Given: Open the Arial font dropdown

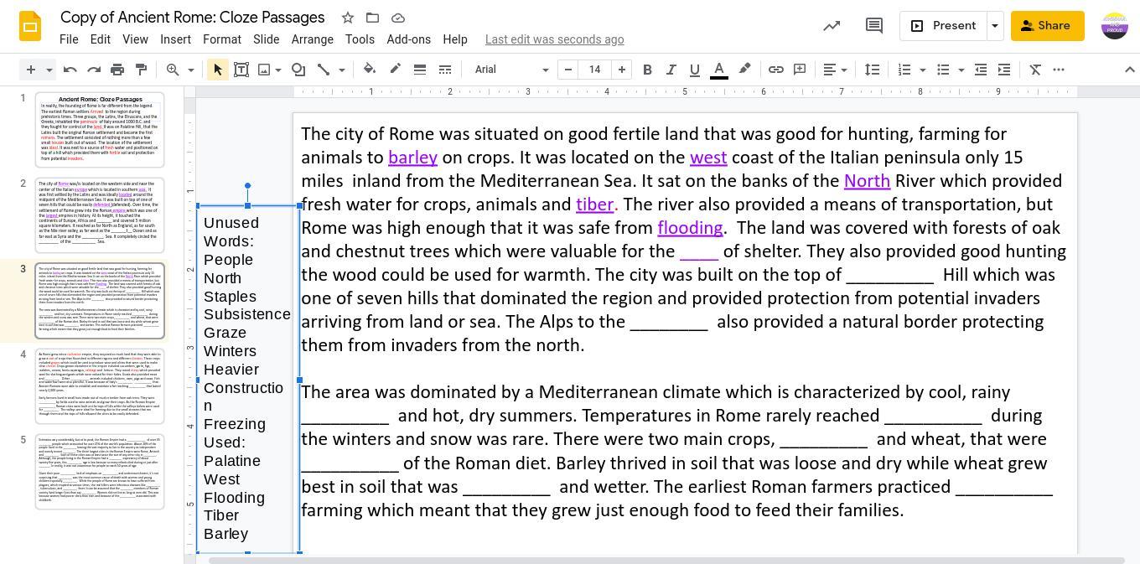Looking at the screenshot, I should point(511,70).
